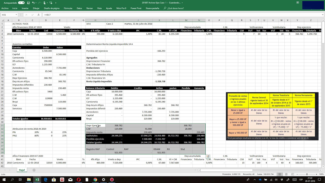Add a new sheet with plus icon
This screenshot has height=183, width=325.
[34, 170]
